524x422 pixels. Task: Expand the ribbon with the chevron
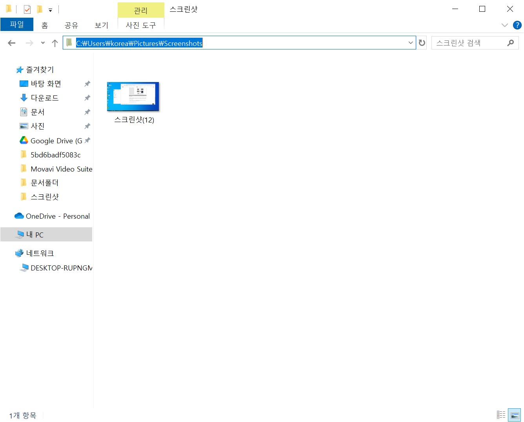[x=505, y=25]
